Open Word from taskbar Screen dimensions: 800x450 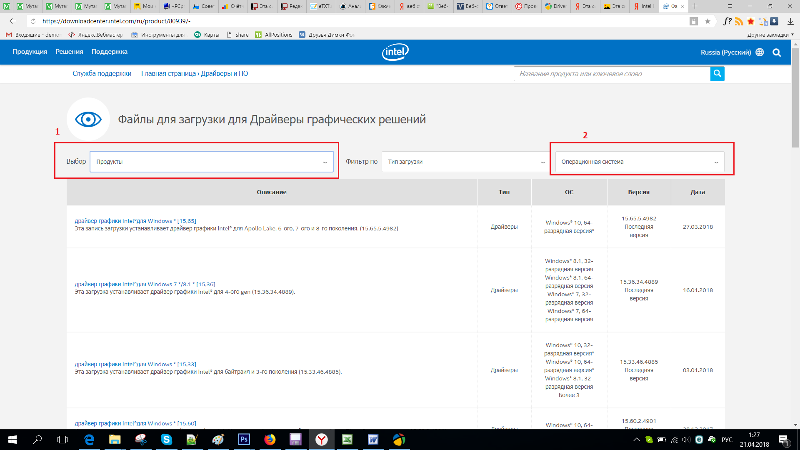(373, 440)
